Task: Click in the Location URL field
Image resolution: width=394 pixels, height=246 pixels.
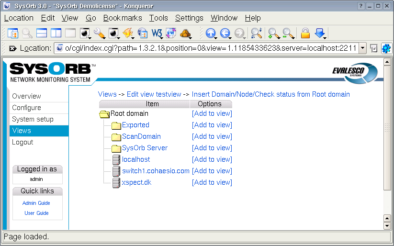Action: (x=206, y=48)
